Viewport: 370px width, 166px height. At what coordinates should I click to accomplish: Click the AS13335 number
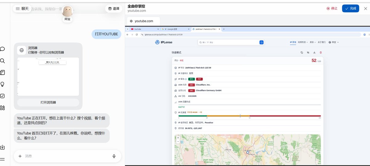pos(192,96)
